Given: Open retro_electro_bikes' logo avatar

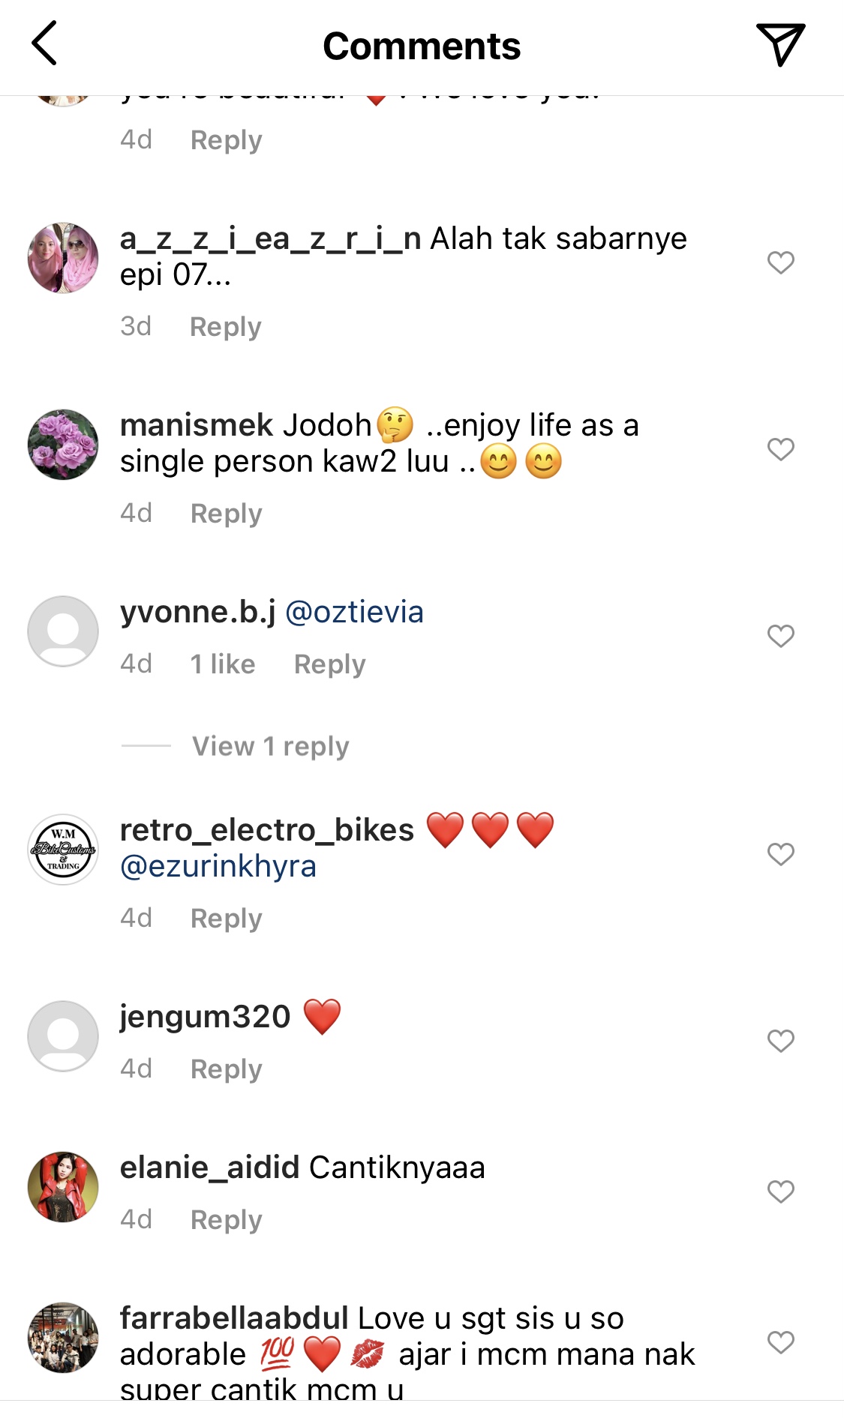Looking at the screenshot, I should [63, 850].
